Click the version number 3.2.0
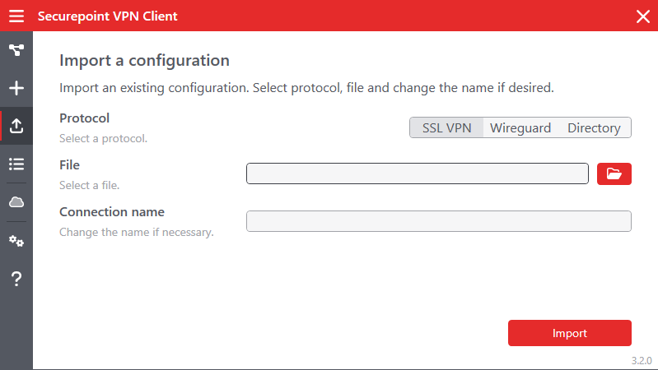Screen dimensions: 658x370 [x=642, y=361]
